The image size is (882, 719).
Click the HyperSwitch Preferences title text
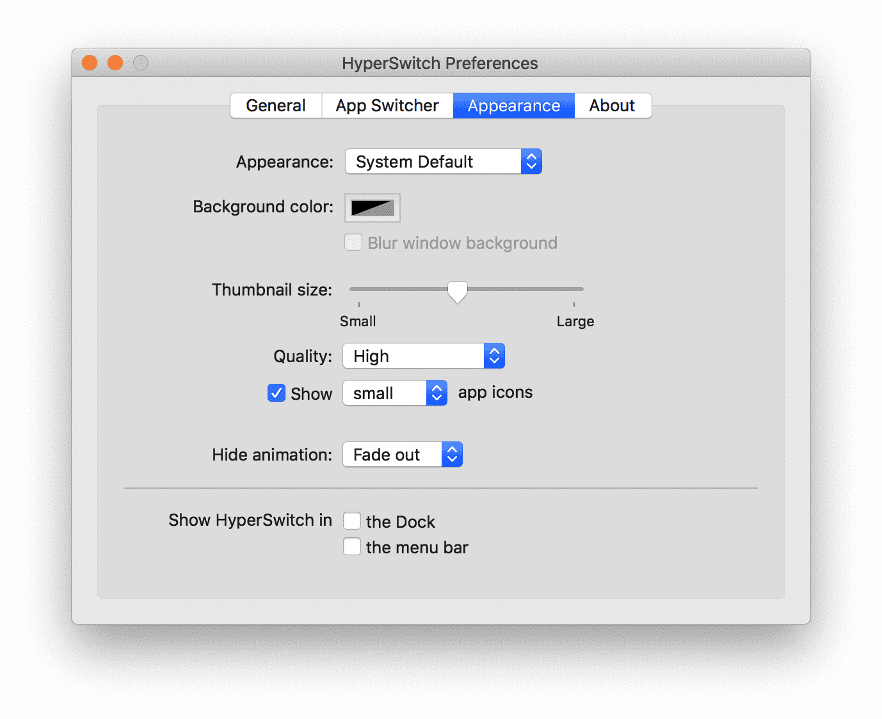pyautogui.click(x=440, y=63)
